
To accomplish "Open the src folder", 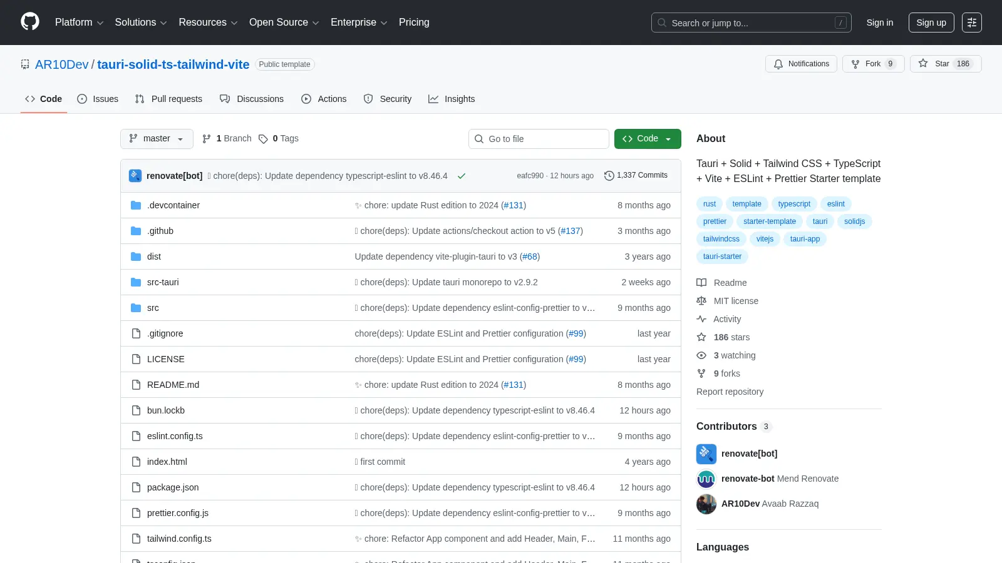I will 153,308.
